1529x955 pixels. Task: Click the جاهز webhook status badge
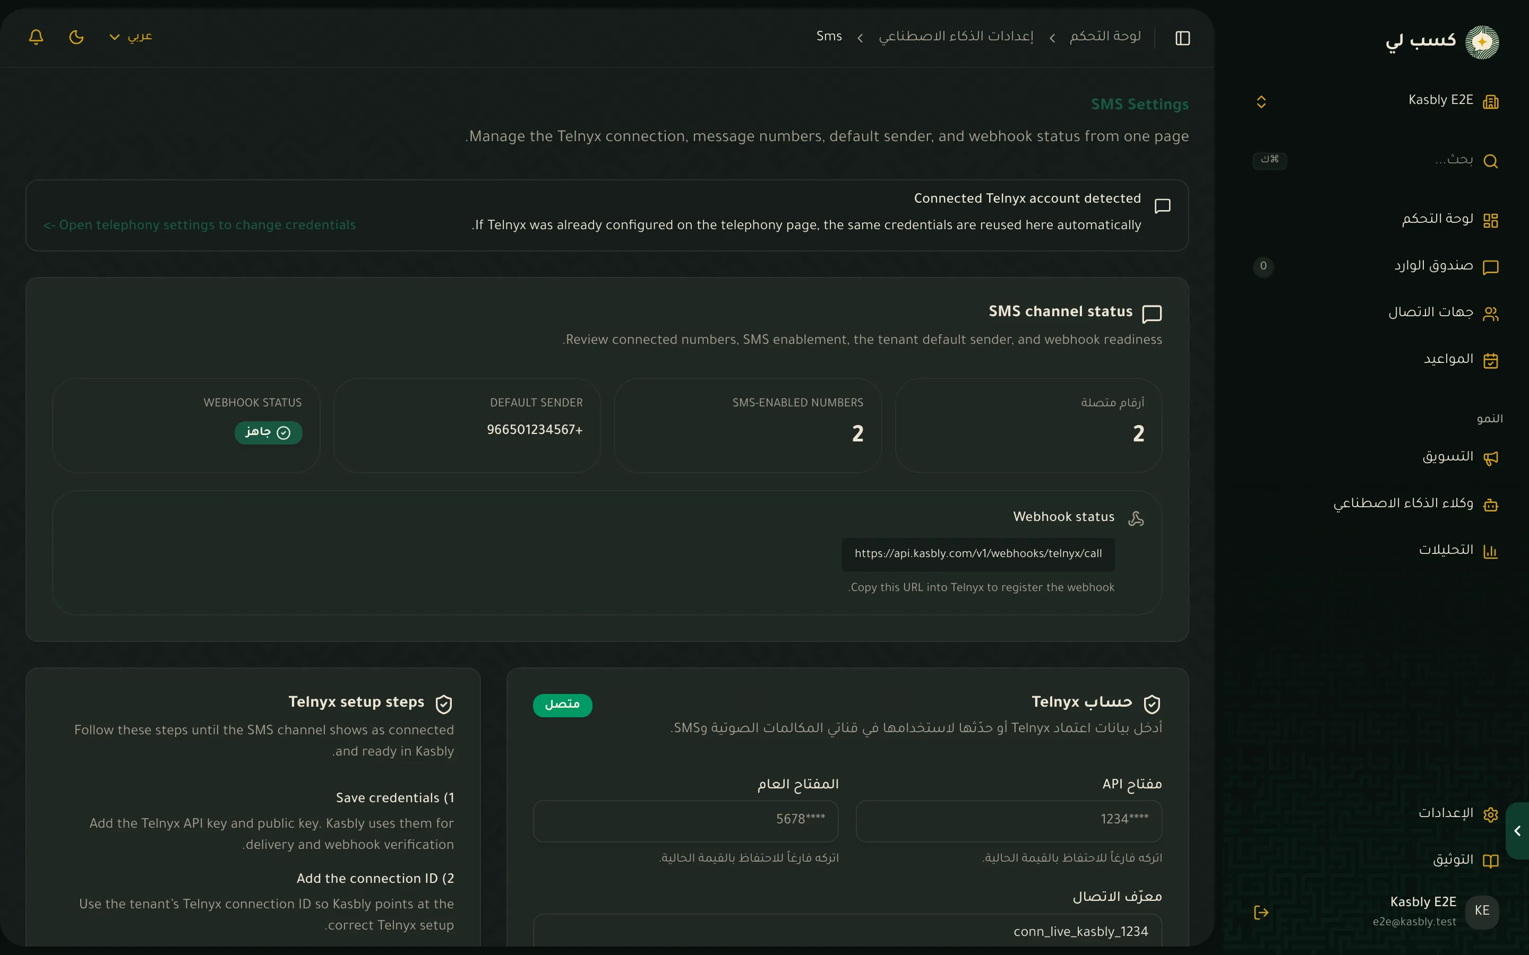(269, 432)
